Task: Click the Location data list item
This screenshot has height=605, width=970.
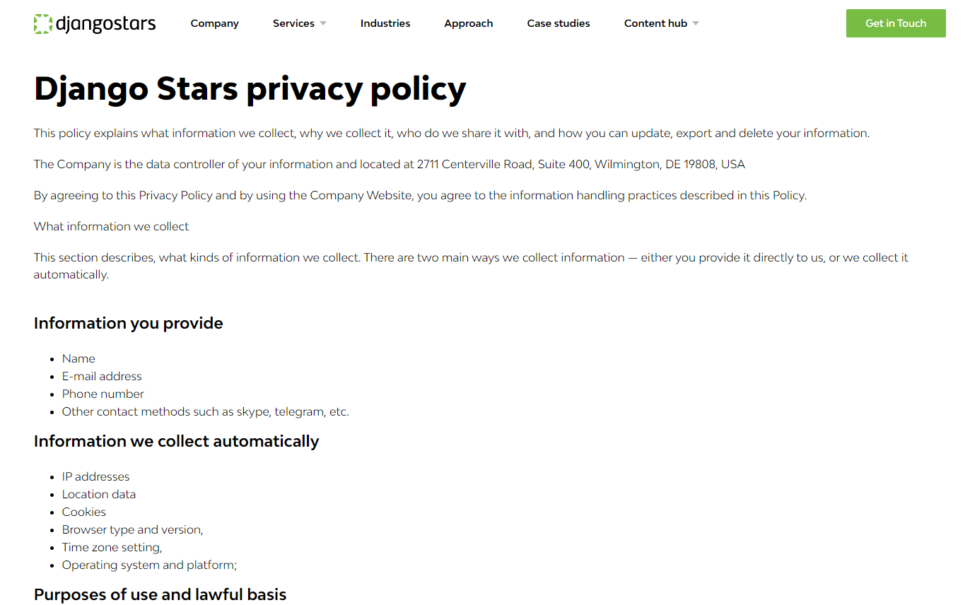Action: [x=98, y=494]
